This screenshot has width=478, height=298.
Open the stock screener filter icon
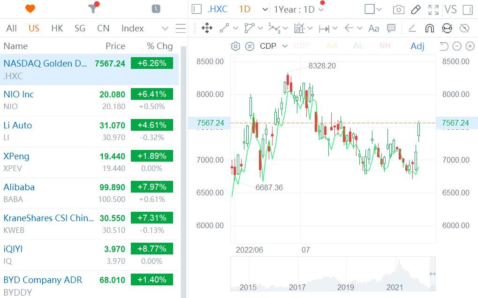(x=93, y=8)
